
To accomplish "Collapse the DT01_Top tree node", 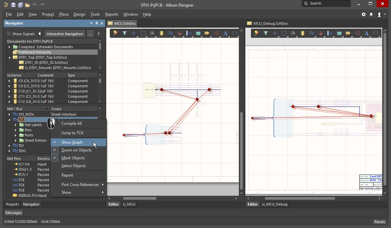I will (x=9, y=57).
